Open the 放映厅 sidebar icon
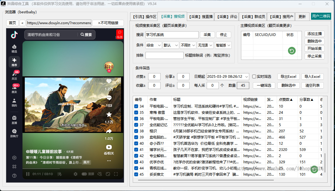 (x=14, y=133)
